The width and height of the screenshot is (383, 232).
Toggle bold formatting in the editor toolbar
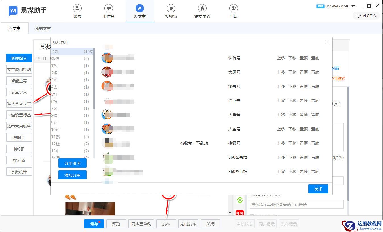point(44,58)
